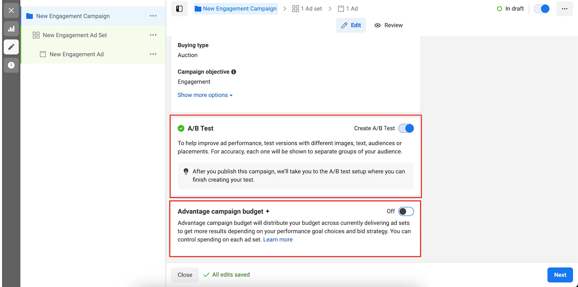Click the In draft status label

(514, 9)
